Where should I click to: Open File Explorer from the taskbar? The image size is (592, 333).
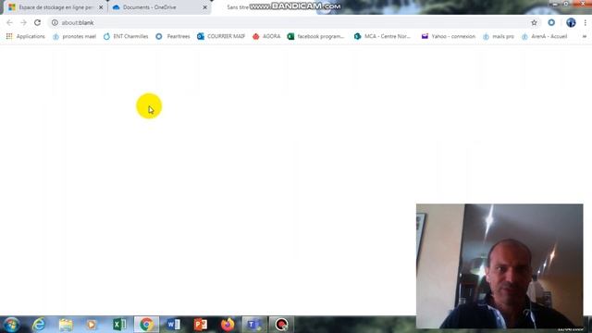click(66, 325)
